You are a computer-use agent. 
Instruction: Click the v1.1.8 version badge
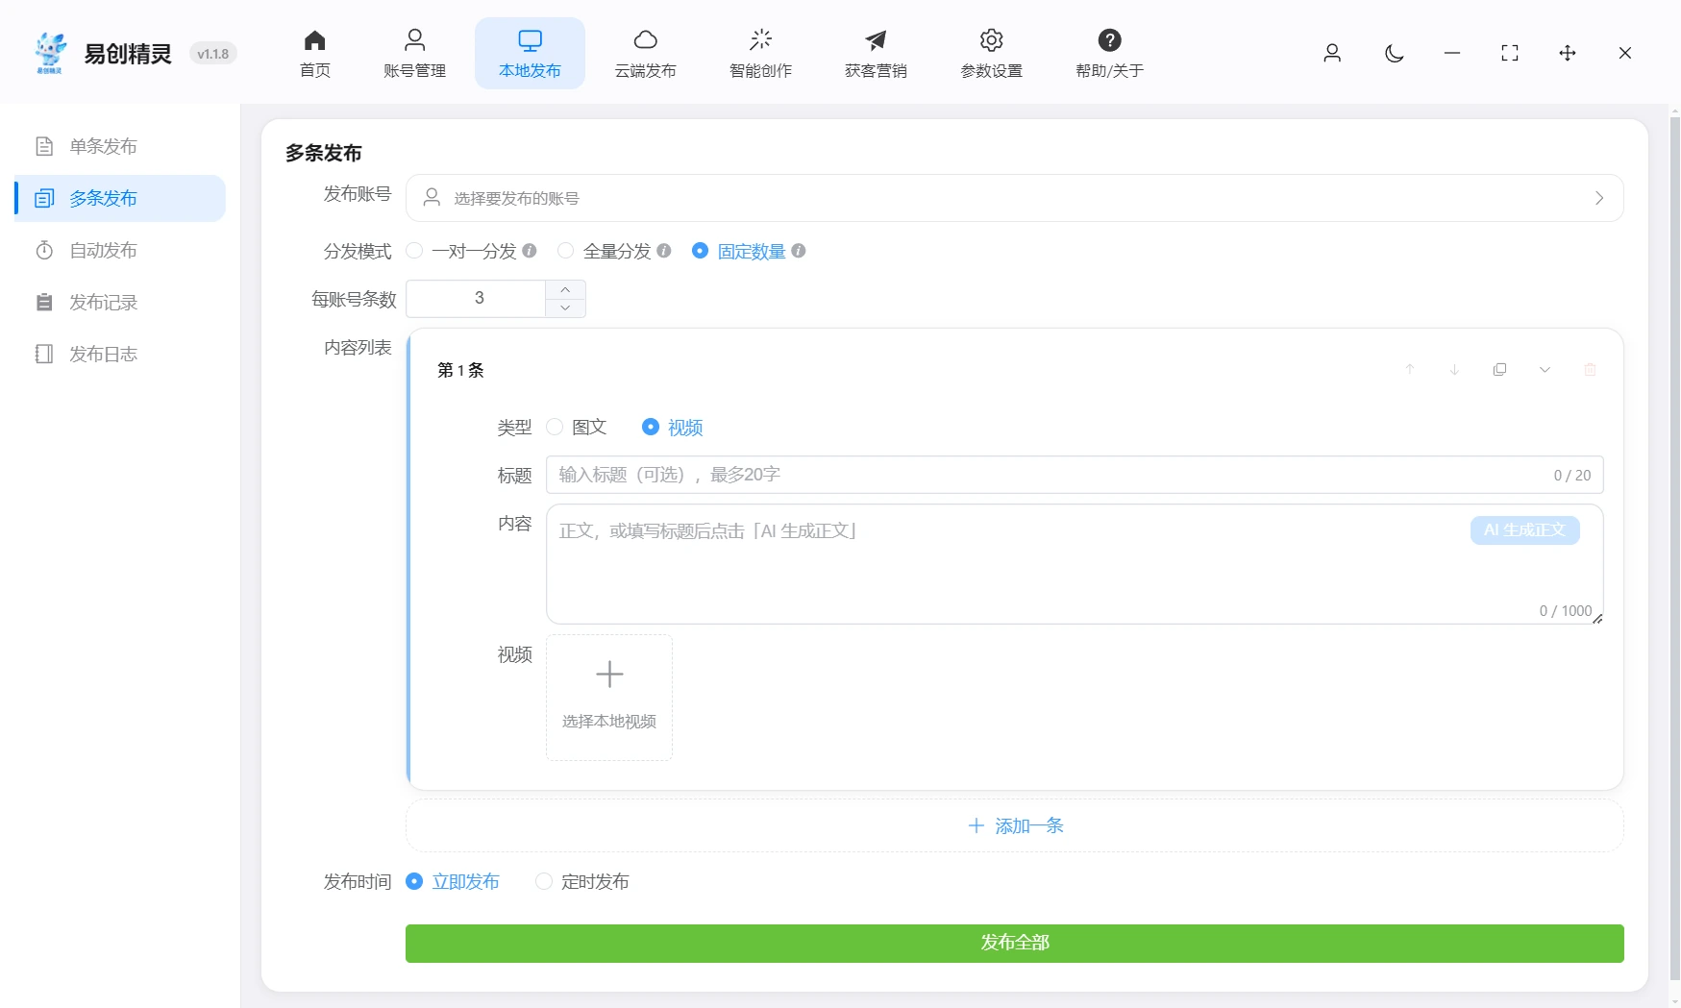(x=213, y=54)
